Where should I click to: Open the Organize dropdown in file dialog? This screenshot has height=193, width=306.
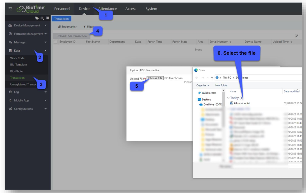[202, 85]
